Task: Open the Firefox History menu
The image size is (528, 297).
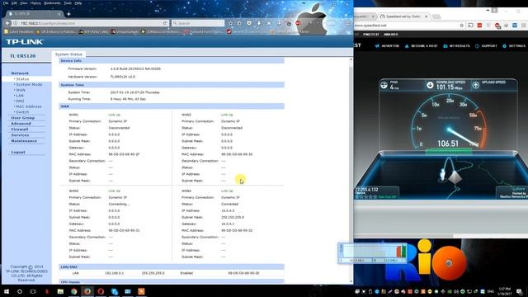Action: click(x=35, y=3)
